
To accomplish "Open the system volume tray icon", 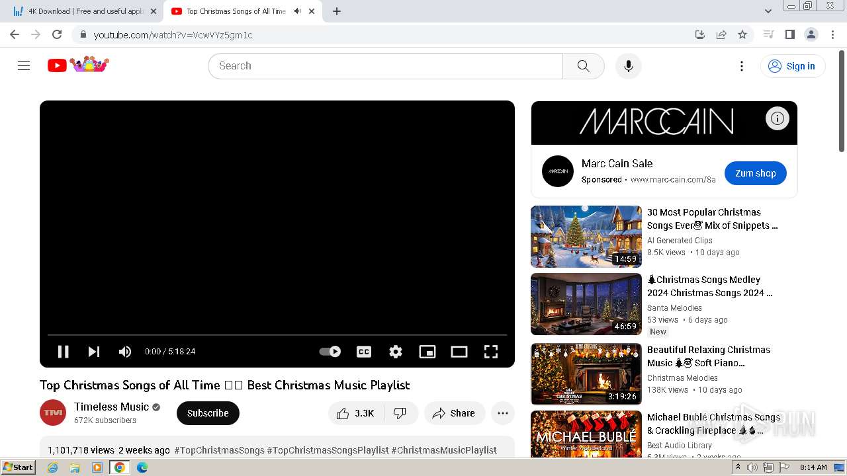I will click(752, 467).
